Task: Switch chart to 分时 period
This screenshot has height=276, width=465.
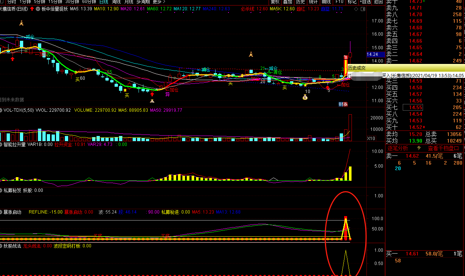Action: (12, 2)
